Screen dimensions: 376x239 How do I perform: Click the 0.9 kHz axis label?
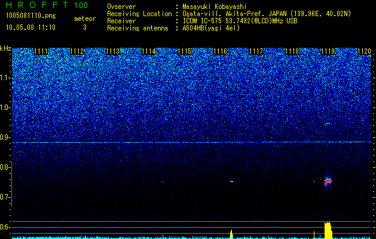[5, 137]
